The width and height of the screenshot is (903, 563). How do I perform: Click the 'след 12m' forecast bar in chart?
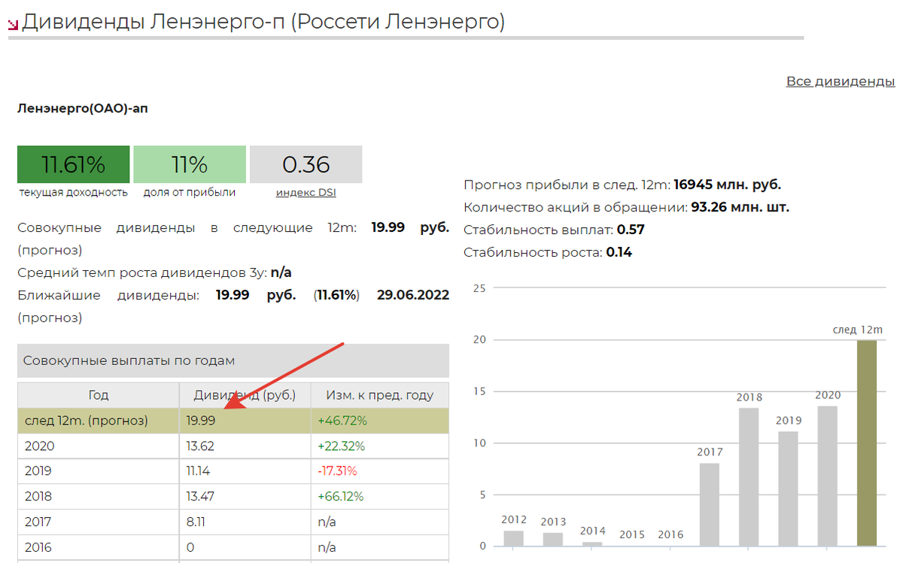867,443
